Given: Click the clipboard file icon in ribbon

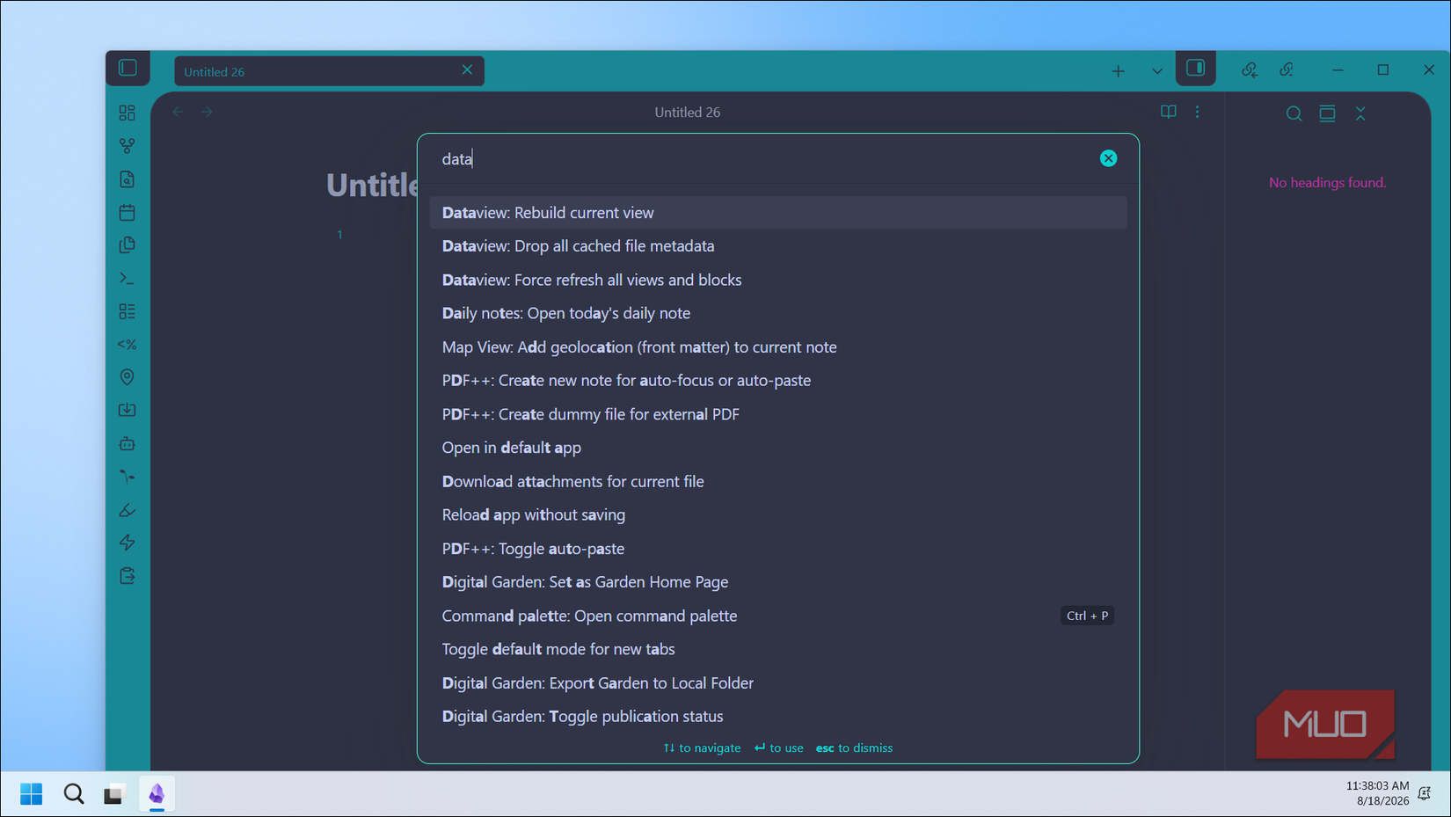Looking at the screenshot, I should [x=128, y=576].
